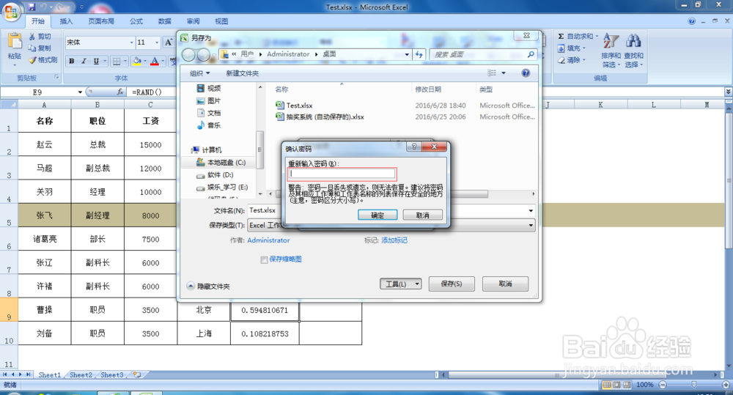The image size is (733, 395).
Task: Open the Insert ribbon tab
Action: coord(67,21)
